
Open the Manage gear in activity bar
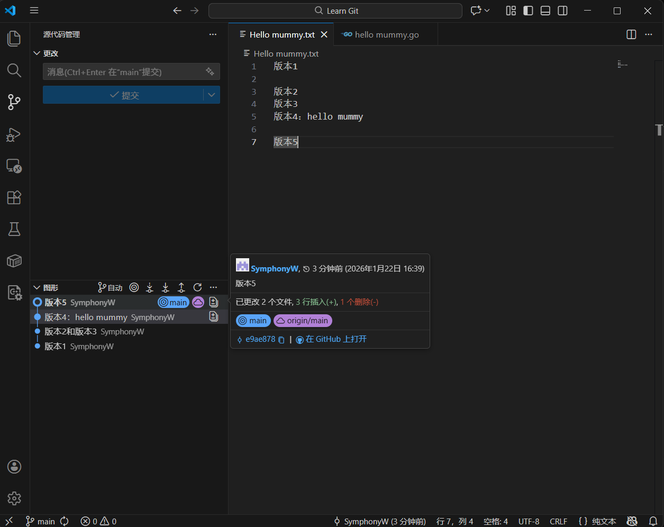point(14,498)
